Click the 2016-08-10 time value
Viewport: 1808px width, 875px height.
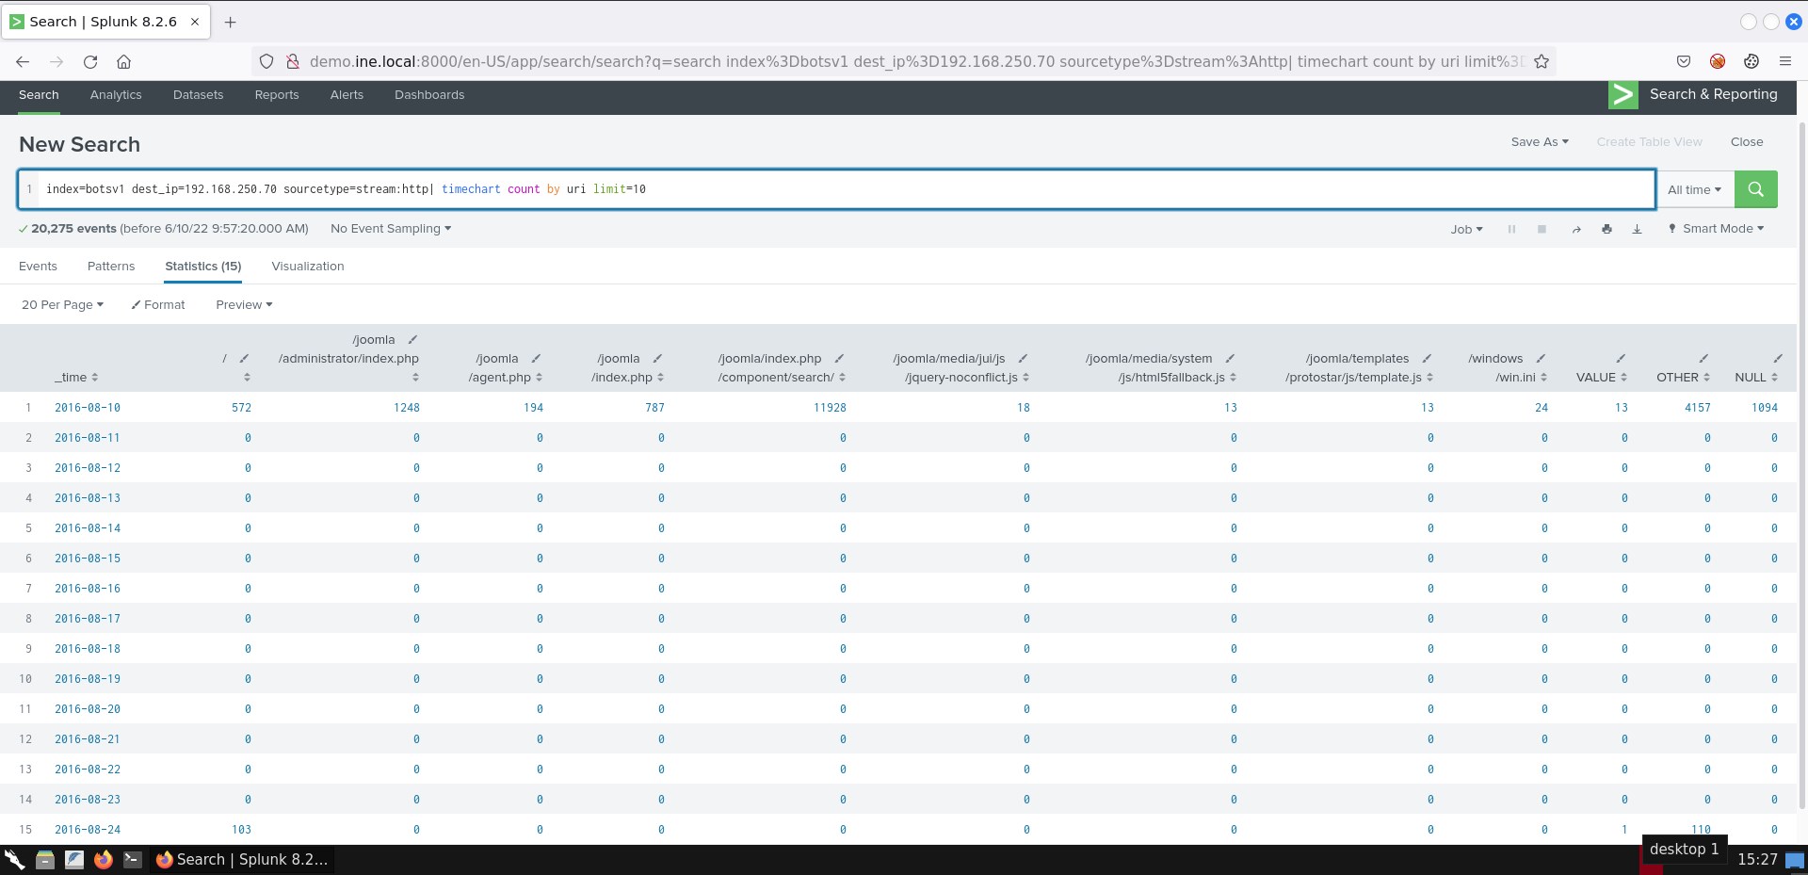pyautogui.click(x=88, y=408)
